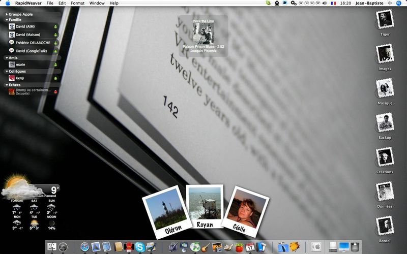Open the Window menu
This screenshot has height=254, width=407.
(97, 3)
